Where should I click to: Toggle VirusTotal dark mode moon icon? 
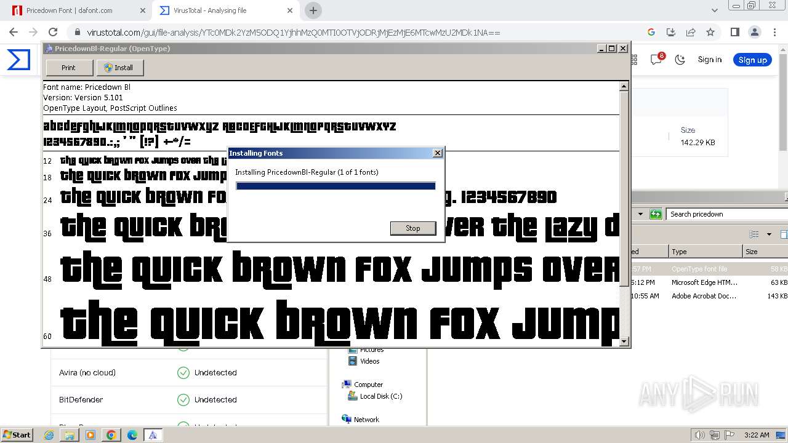click(x=680, y=60)
